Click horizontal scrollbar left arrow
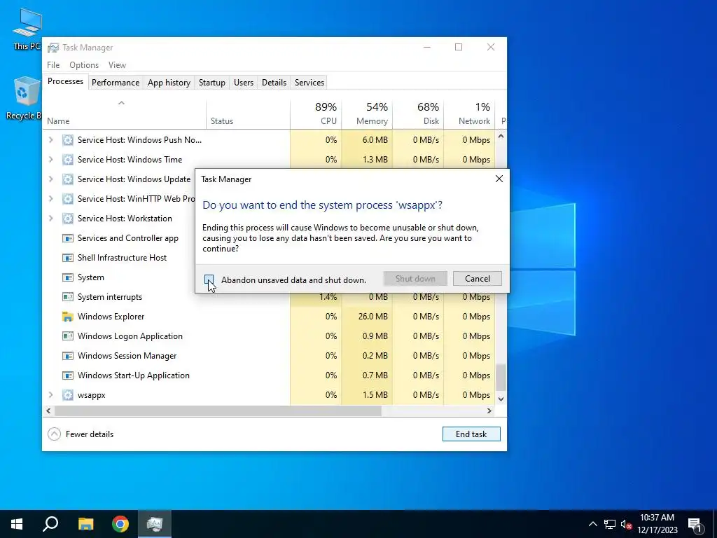The height and width of the screenshot is (538, 717). click(48, 411)
